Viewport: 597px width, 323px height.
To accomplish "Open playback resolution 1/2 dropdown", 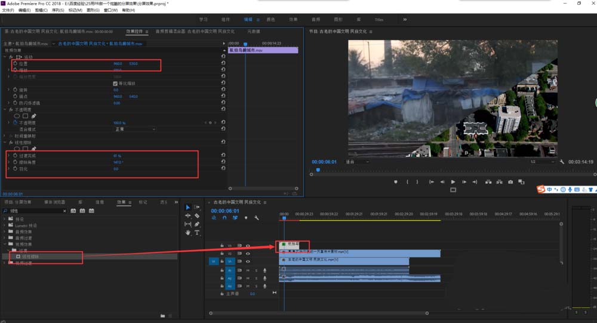I will point(542,162).
